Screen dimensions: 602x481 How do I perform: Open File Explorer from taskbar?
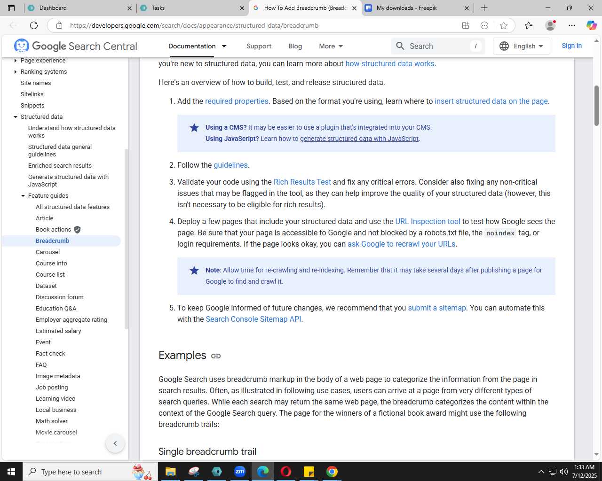click(x=170, y=472)
